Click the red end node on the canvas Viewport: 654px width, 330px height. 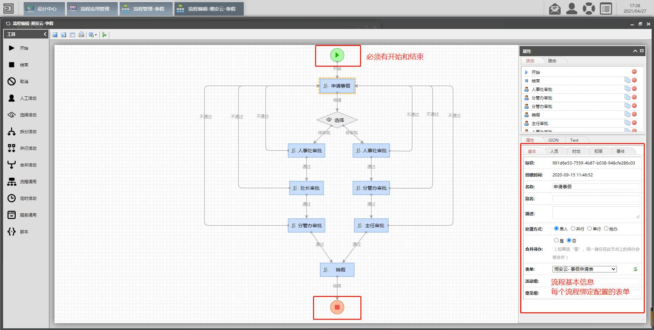(x=337, y=307)
